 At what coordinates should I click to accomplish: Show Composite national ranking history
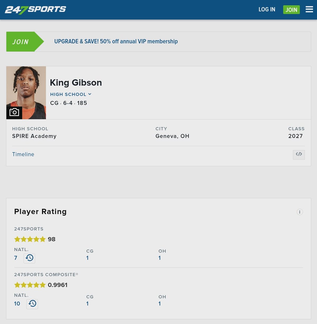(32, 304)
